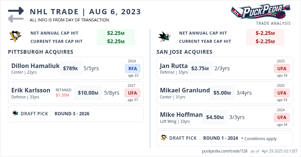Click Erik Karlsson's $10.00M cap hit
This screenshot has width=301, height=157.
88,93
